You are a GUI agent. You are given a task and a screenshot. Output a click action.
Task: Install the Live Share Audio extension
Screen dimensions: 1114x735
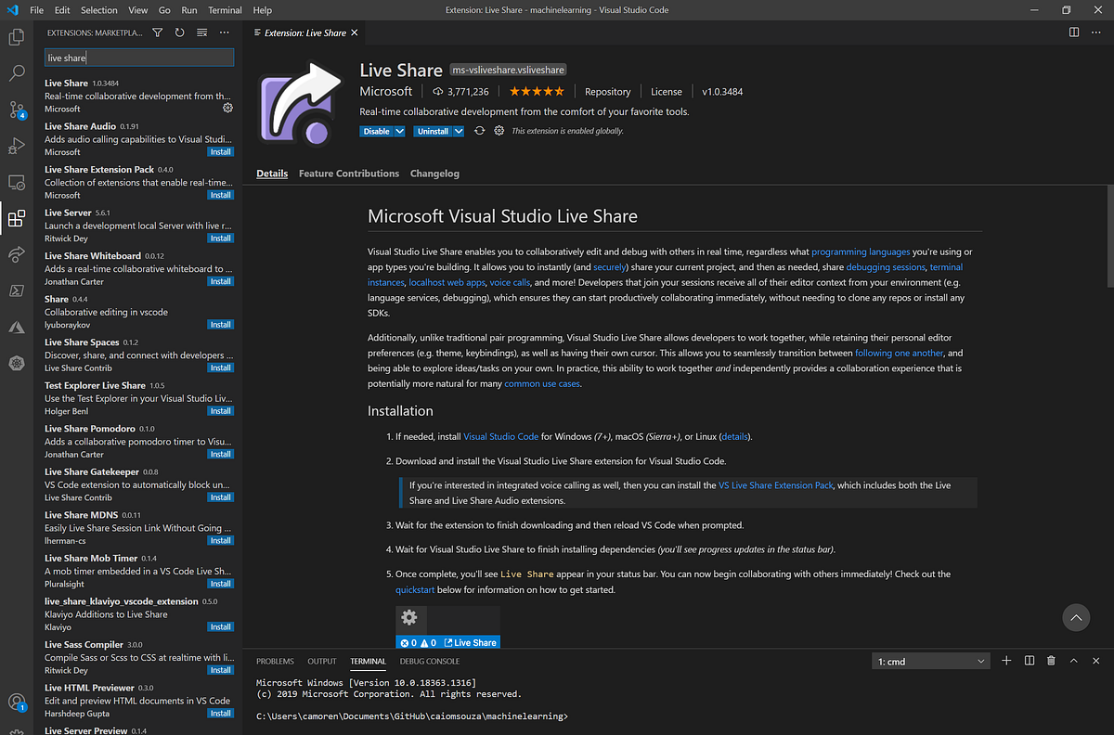pyautogui.click(x=220, y=151)
